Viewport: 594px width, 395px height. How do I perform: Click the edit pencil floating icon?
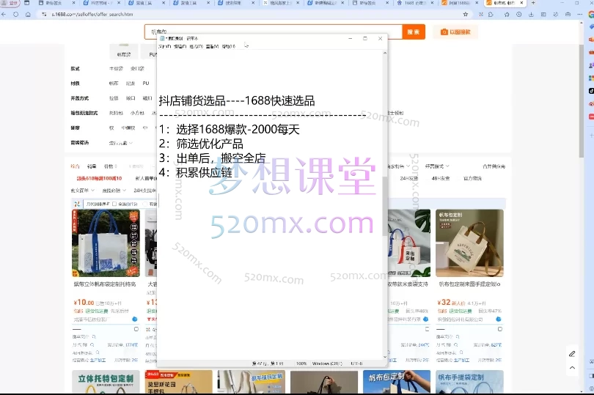click(x=572, y=354)
